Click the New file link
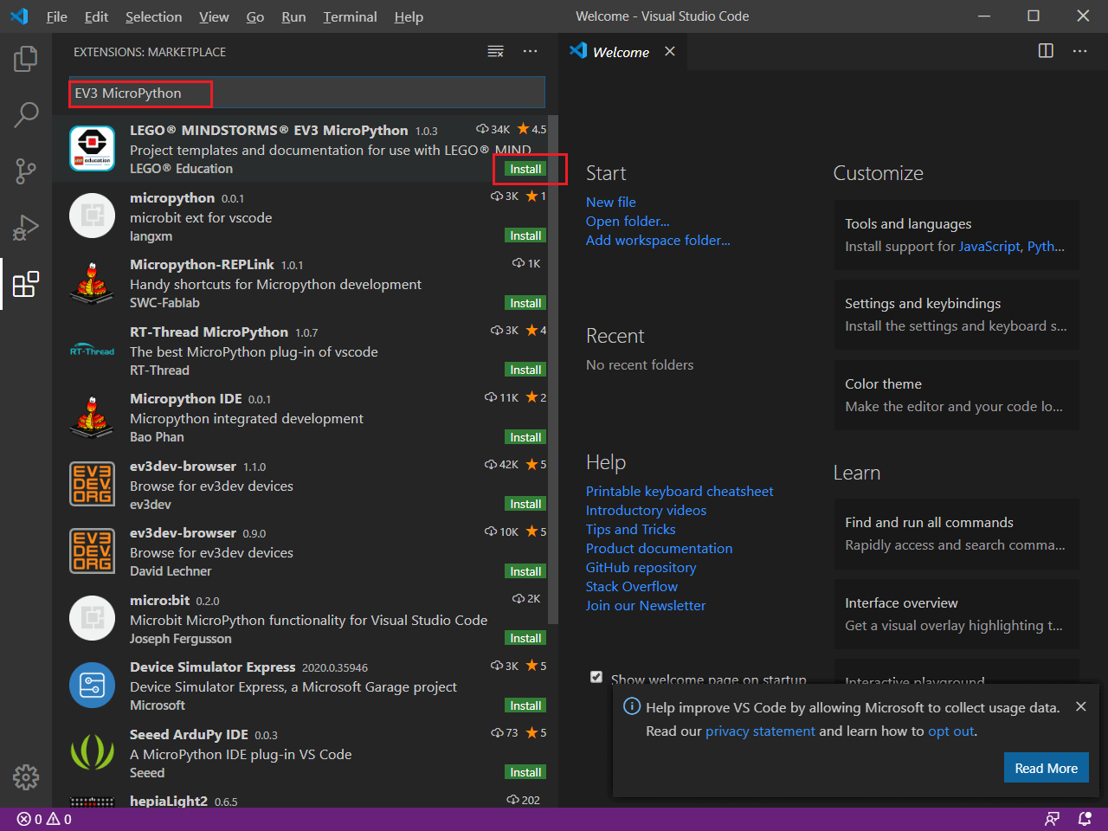The image size is (1108, 831). 610,202
